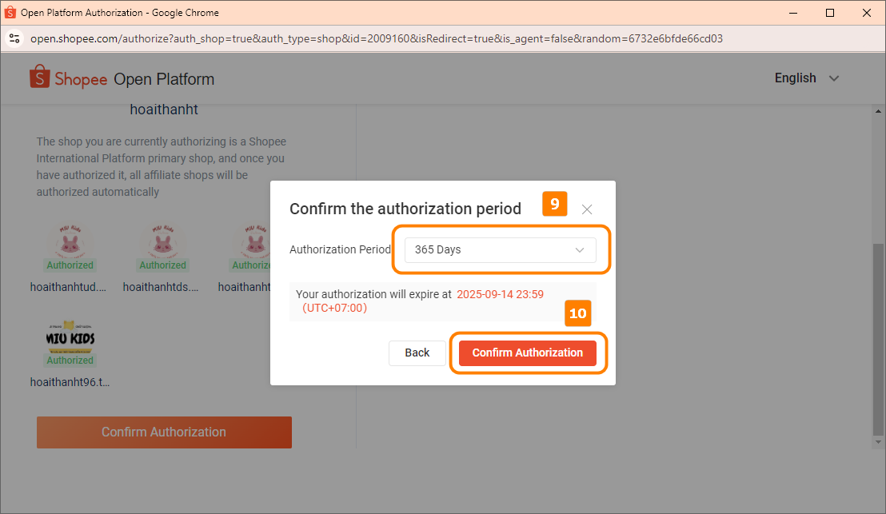Select the hoaithanhtud shop avatar
The image size is (886, 514).
(x=70, y=241)
